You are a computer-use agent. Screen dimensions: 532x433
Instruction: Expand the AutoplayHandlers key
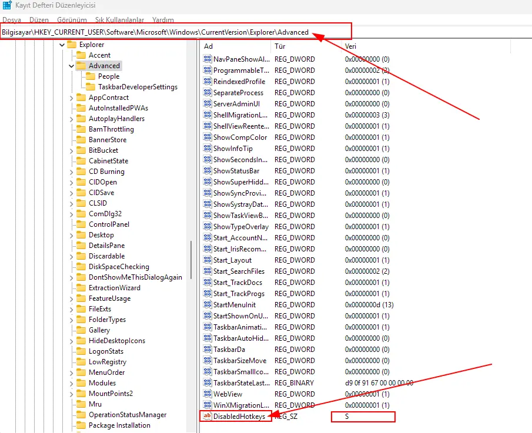[71, 119]
